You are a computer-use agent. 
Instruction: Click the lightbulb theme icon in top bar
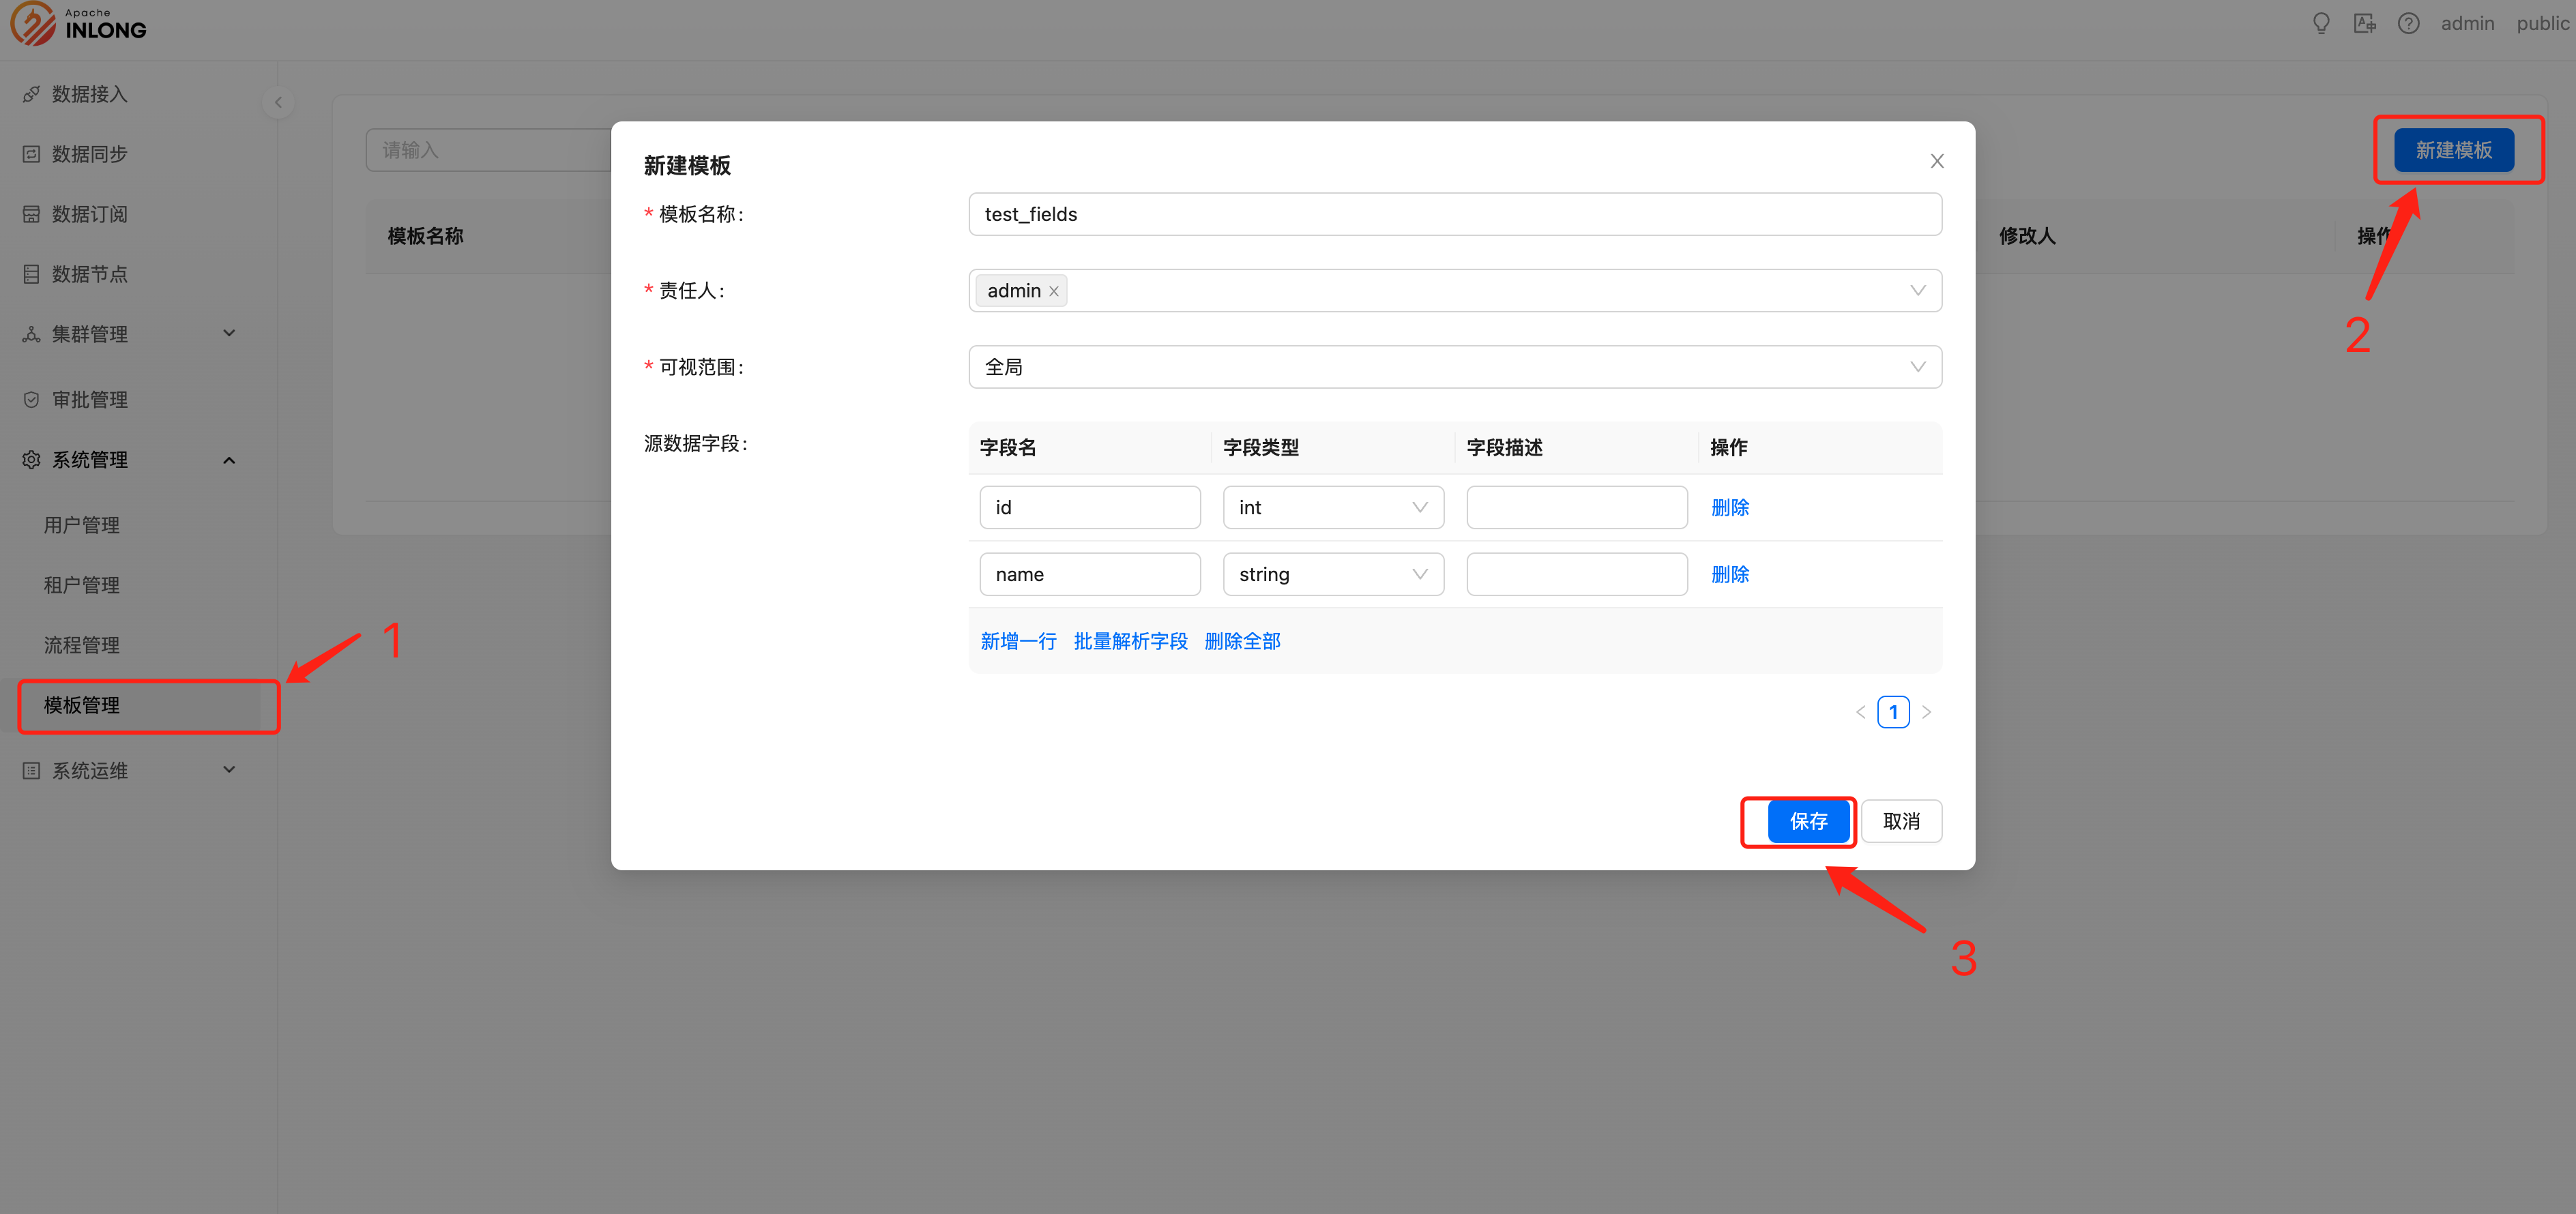click(2321, 23)
